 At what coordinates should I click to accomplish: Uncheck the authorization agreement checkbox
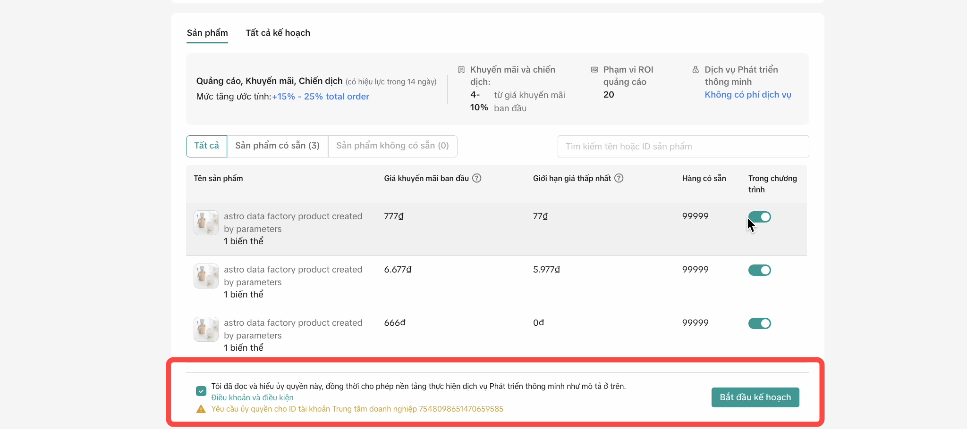(201, 391)
